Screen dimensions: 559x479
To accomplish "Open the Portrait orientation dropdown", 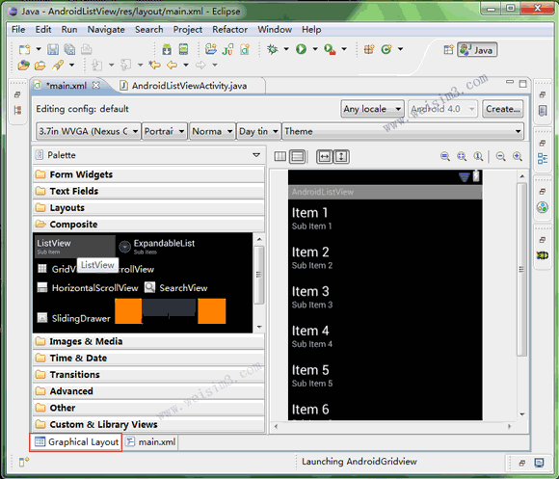I will click(x=165, y=131).
